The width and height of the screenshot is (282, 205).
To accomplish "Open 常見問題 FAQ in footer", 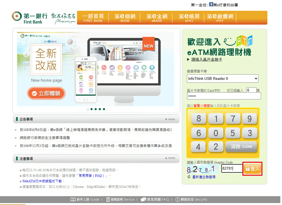I will 155,199.
